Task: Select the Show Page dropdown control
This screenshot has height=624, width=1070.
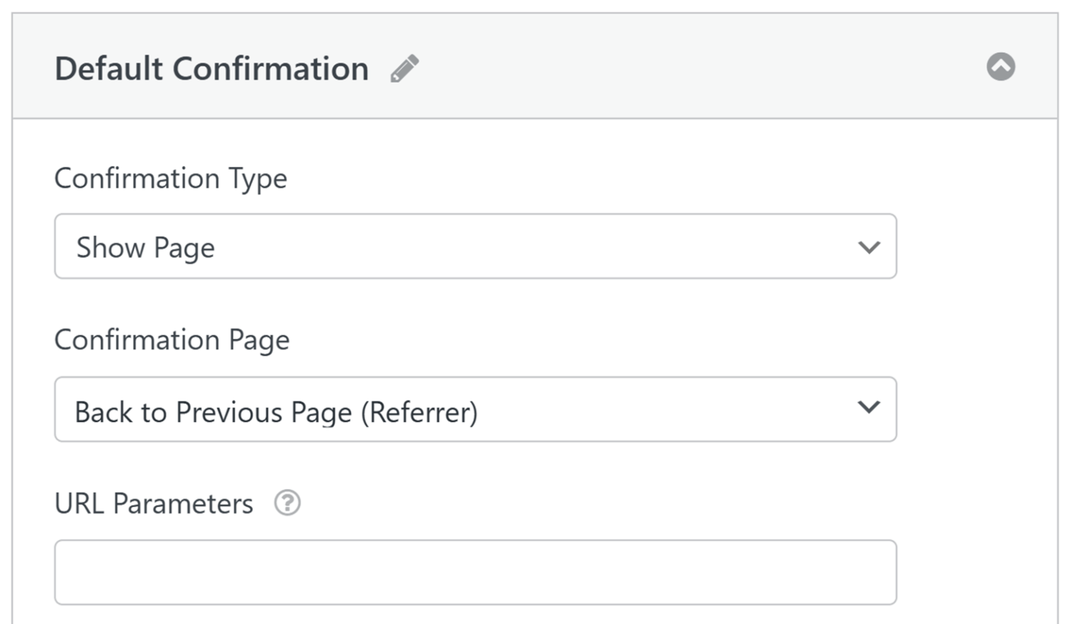Action: pos(476,247)
